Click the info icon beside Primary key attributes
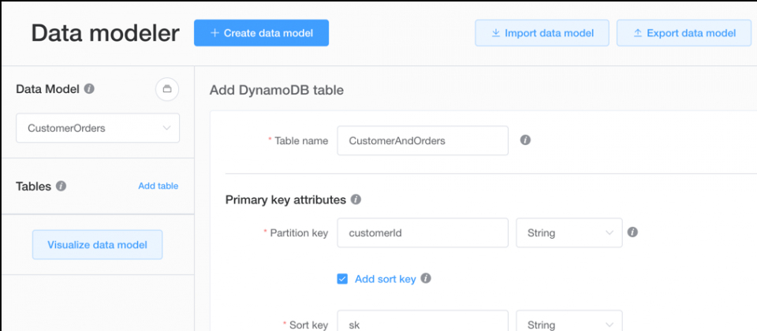Viewport: 757px width, 331px height. pyautogui.click(x=356, y=199)
